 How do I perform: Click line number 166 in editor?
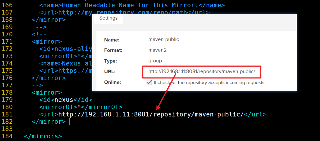click(x=7, y=5)
